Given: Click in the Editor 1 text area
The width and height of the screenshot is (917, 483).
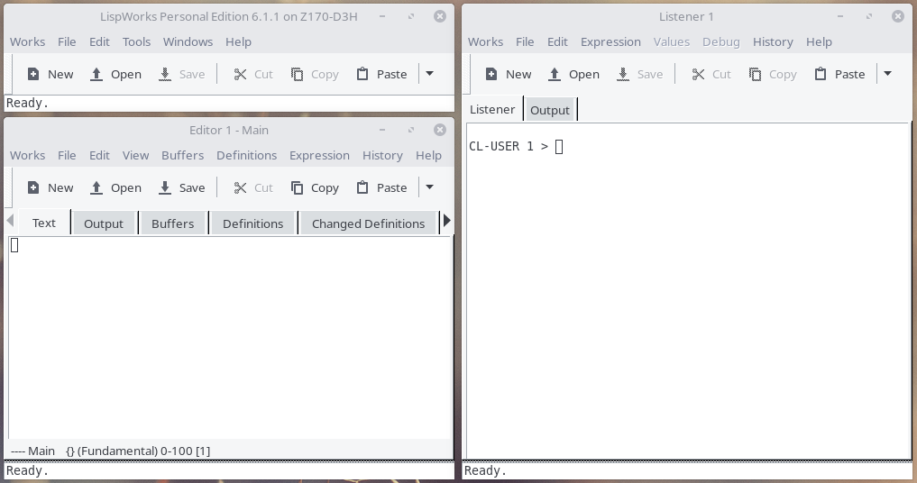Looking at the screenshot, I should click(x=229, y=337).
